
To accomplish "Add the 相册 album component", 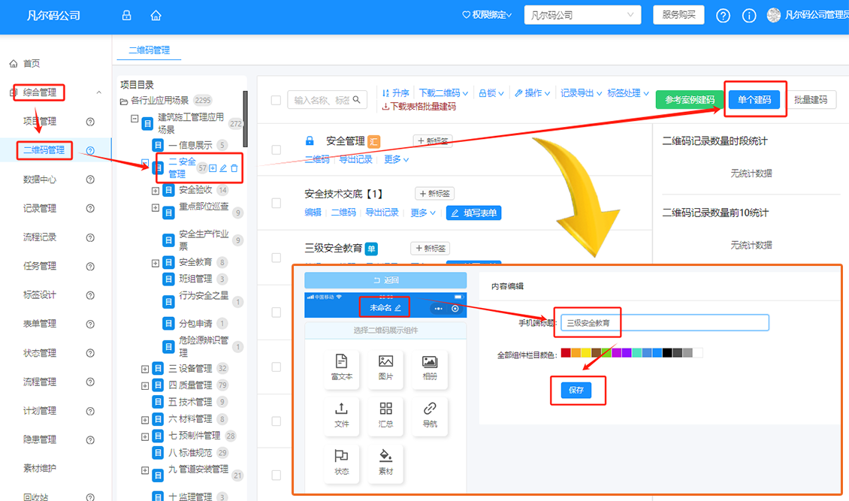I will point(429,368).
